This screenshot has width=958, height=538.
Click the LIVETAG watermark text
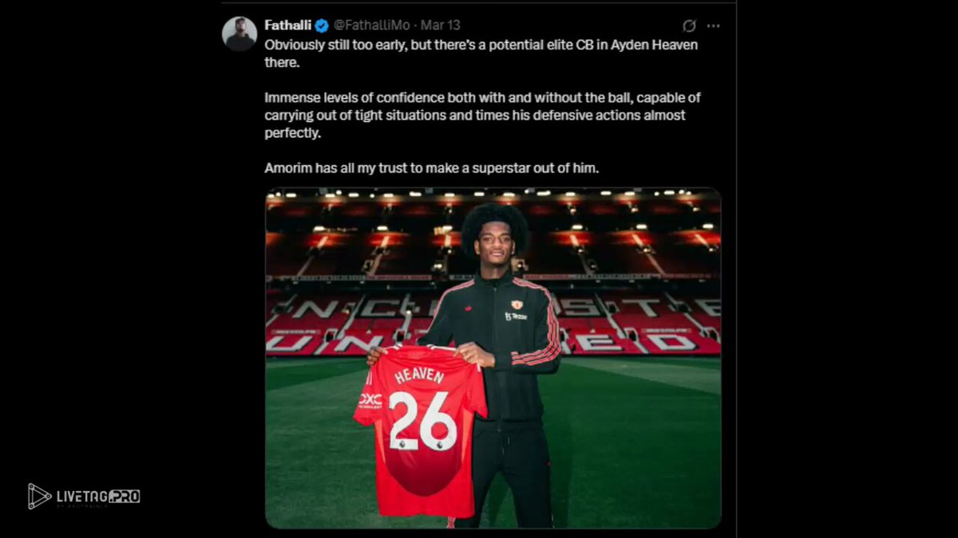(82, 496)
